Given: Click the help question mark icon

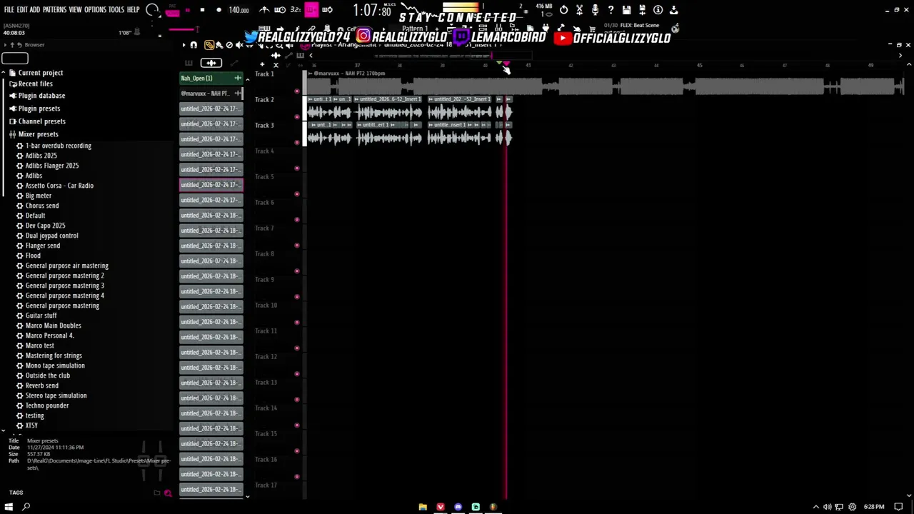Looking at the screenshot, I should 611,10.
